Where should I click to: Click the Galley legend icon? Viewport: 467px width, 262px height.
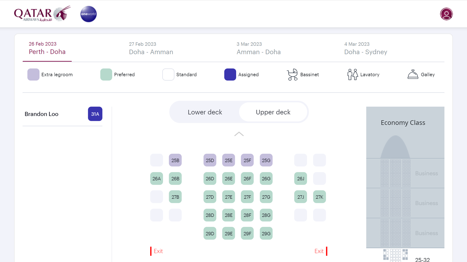(413, 75)
